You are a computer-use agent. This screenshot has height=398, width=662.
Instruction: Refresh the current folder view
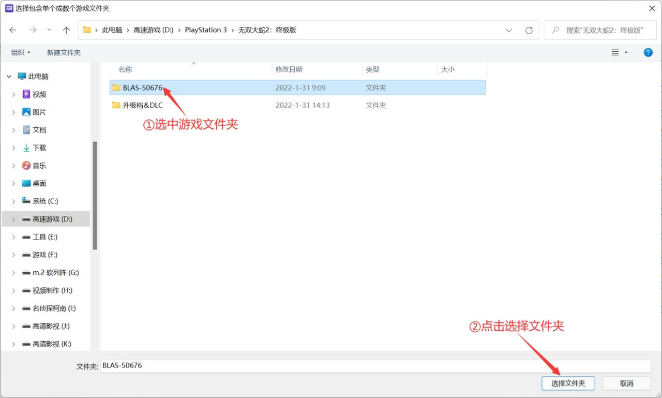(529, 30)
